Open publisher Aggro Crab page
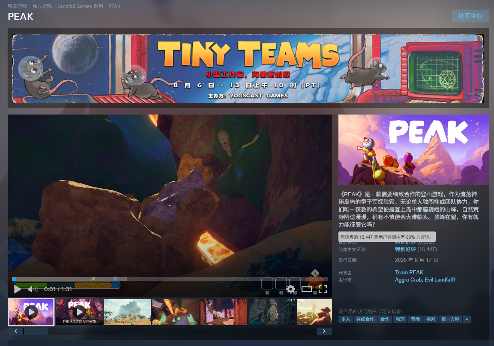 click(x=409, y=280)
